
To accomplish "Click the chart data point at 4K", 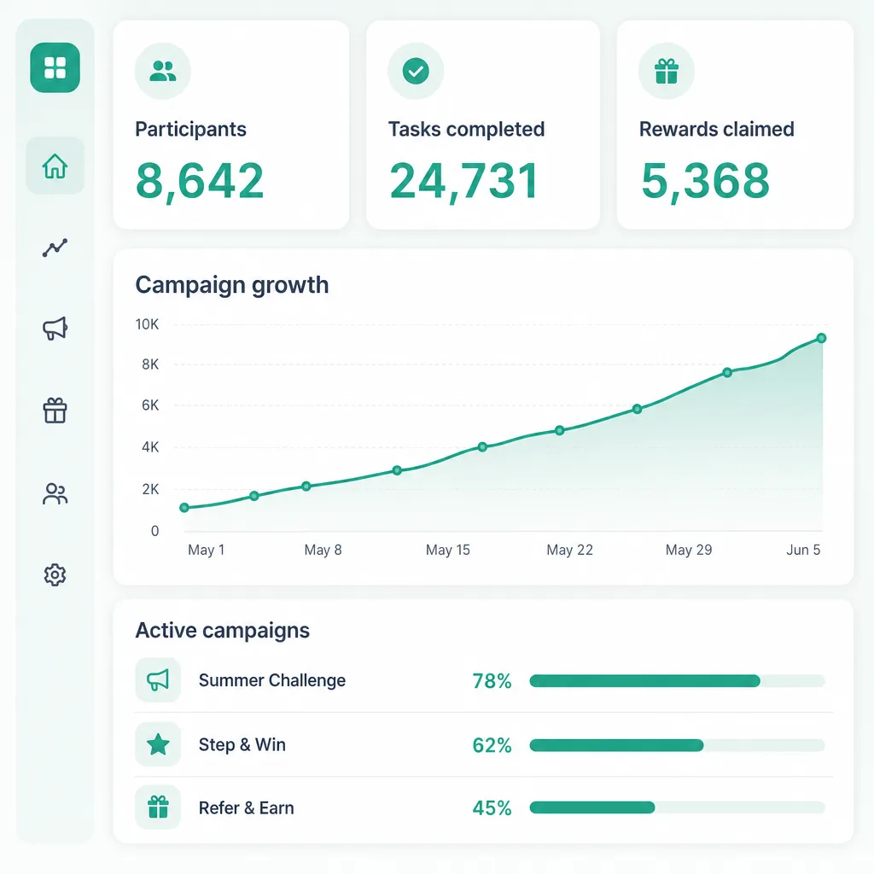I will pyautogui.click(x=483, y=447).
